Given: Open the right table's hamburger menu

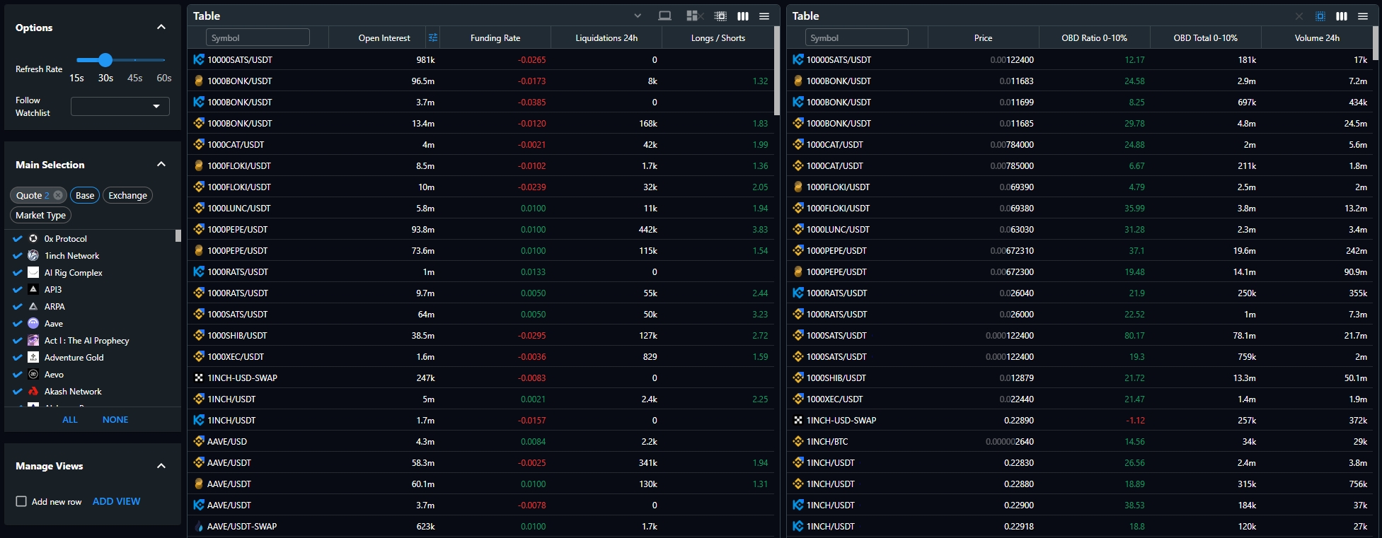Looking at the screenshot, I should pos(1363,16).
